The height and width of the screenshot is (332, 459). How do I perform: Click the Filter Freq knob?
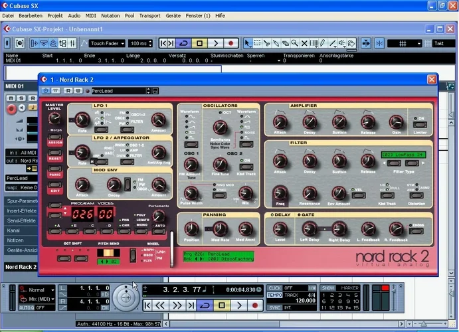(280, 193)
